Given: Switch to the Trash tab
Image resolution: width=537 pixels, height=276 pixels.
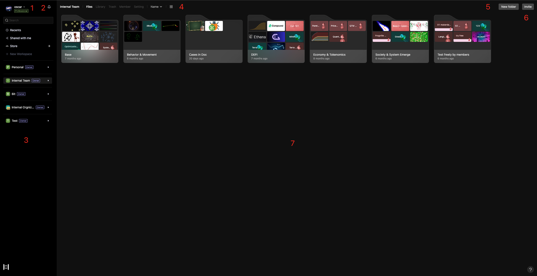Looking at the screenshot, I should point(112,7).
